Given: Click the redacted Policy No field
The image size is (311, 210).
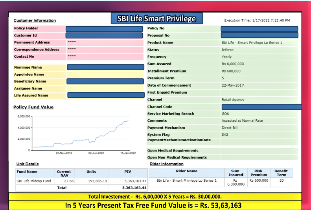Looking at the screenshot, I should click(259, 29).
